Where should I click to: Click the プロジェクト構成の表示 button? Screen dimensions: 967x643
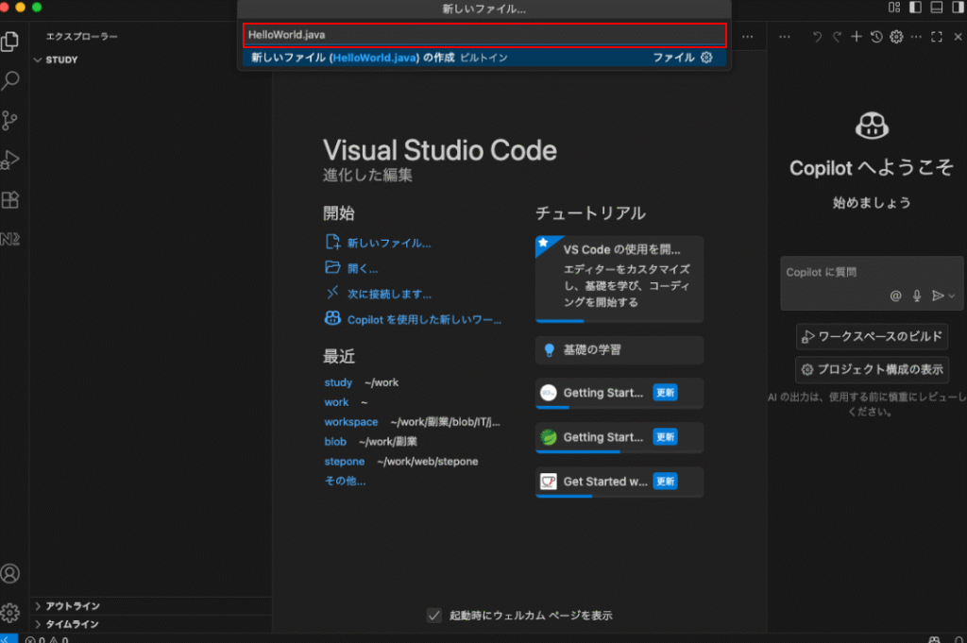pyautogui.click(x=872, y=369)
